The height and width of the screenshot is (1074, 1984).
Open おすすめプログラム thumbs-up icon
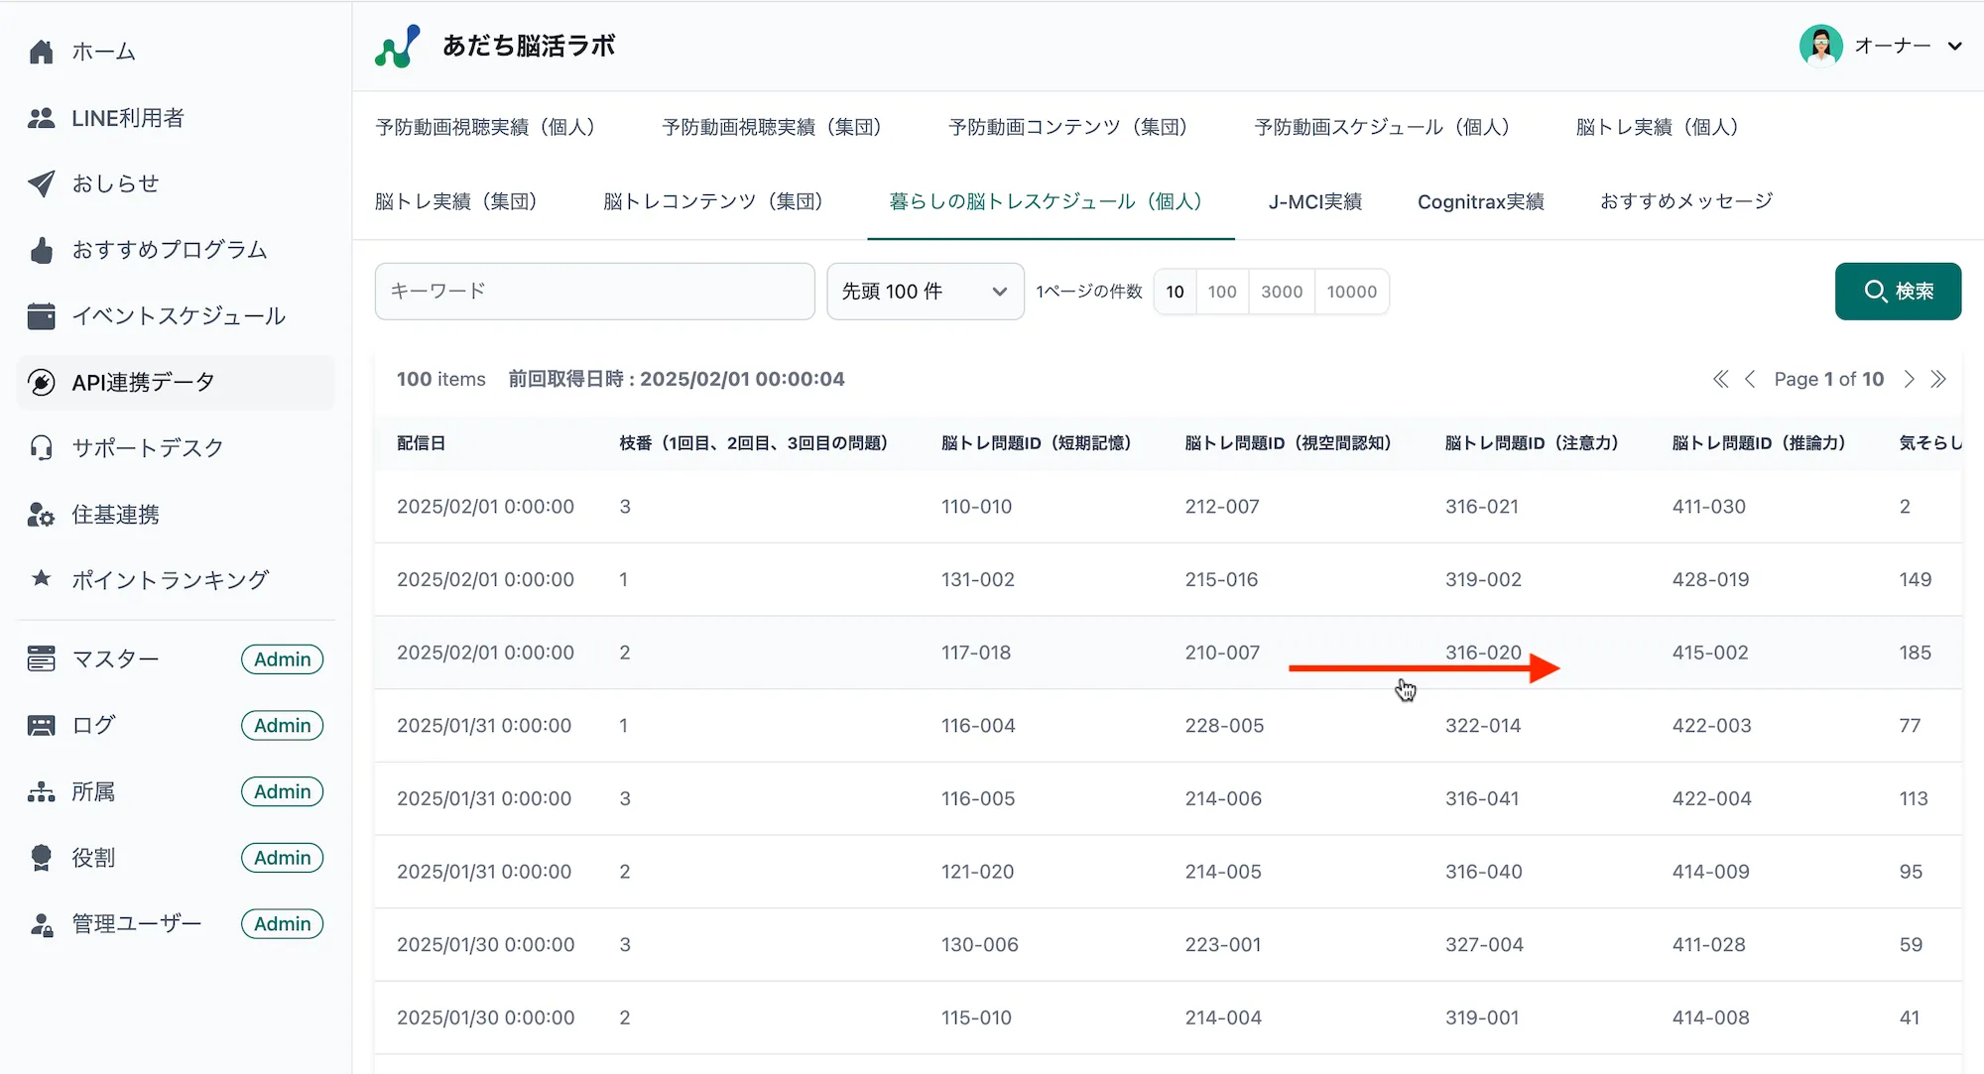coord(41,250)
